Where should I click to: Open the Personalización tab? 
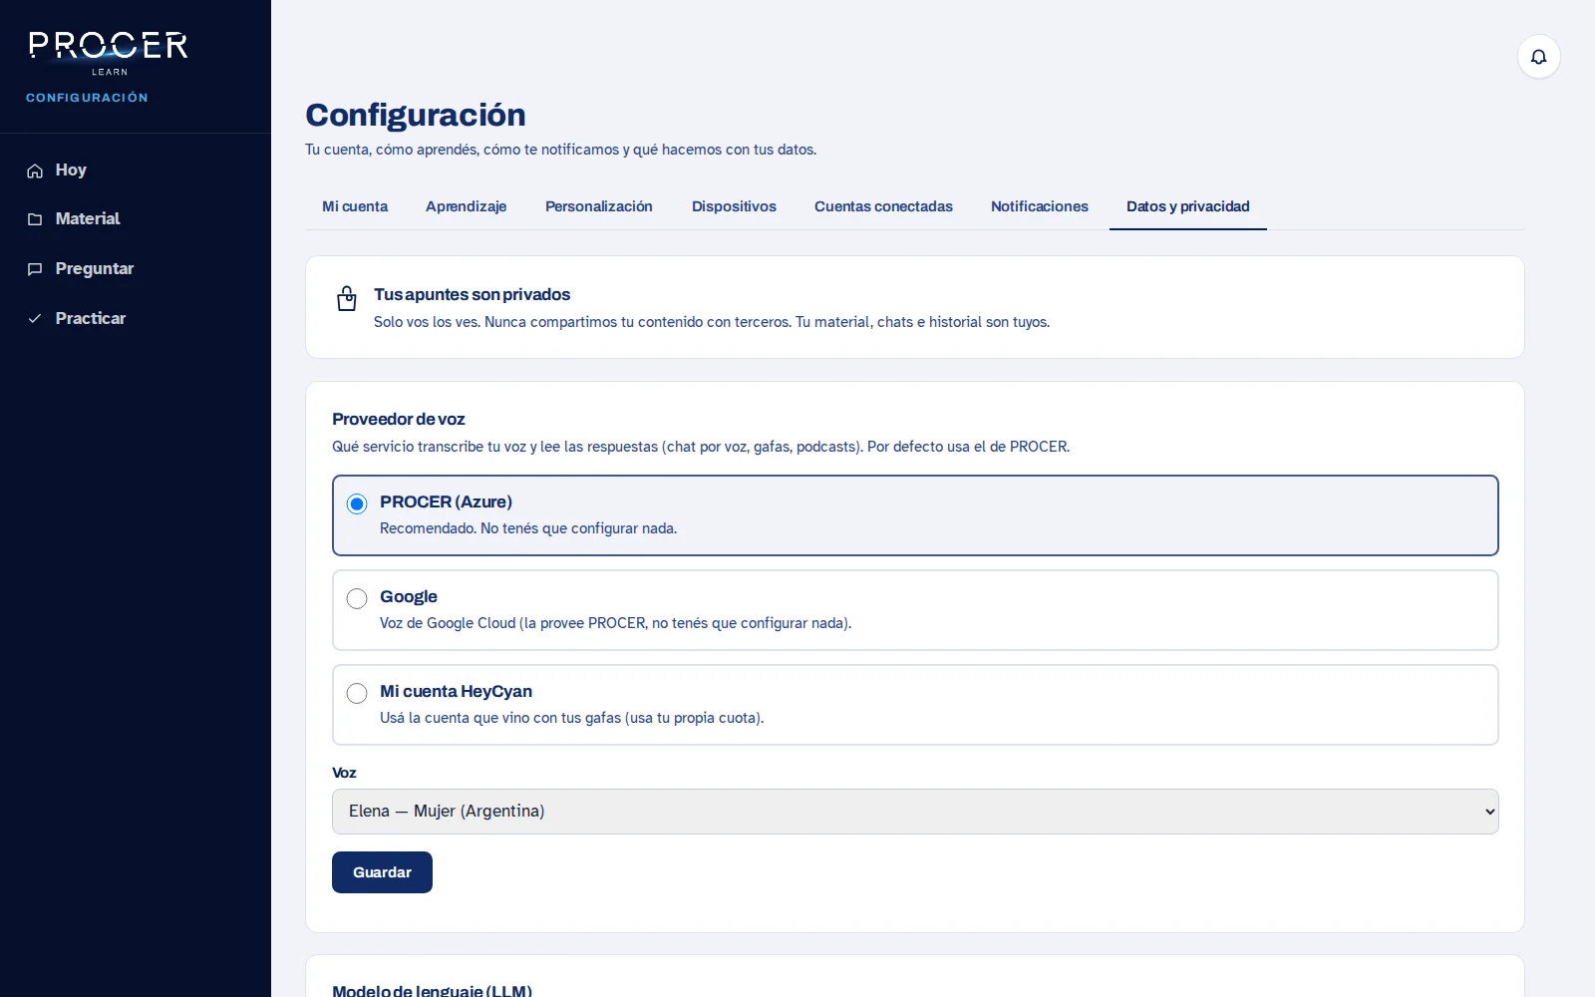pyautogui.click(x=599, y=206)
